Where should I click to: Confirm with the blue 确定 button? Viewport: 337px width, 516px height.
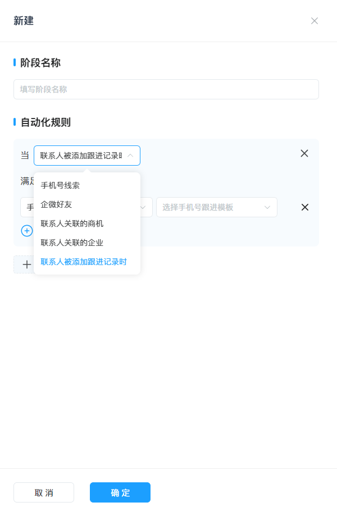(120, 492)
